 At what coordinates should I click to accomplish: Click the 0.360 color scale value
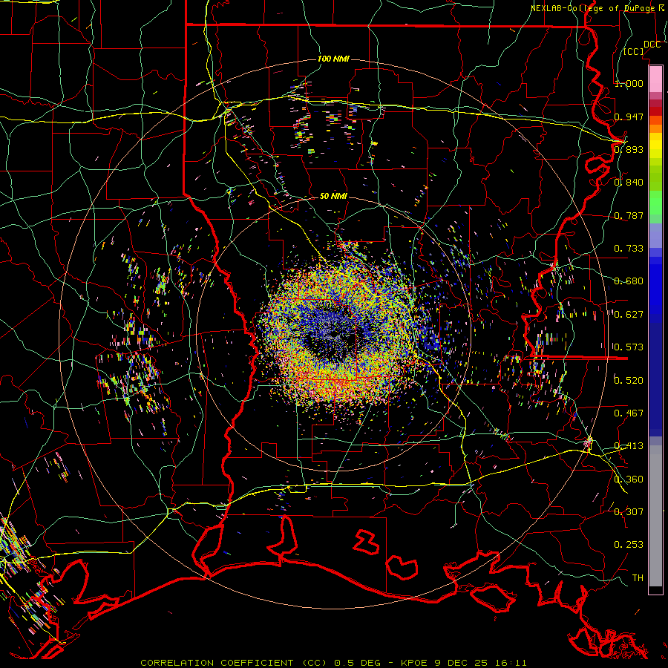point(629,479)
